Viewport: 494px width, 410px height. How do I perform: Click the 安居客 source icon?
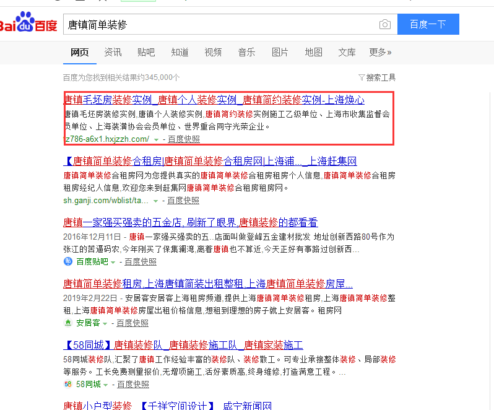coord(68,323)
